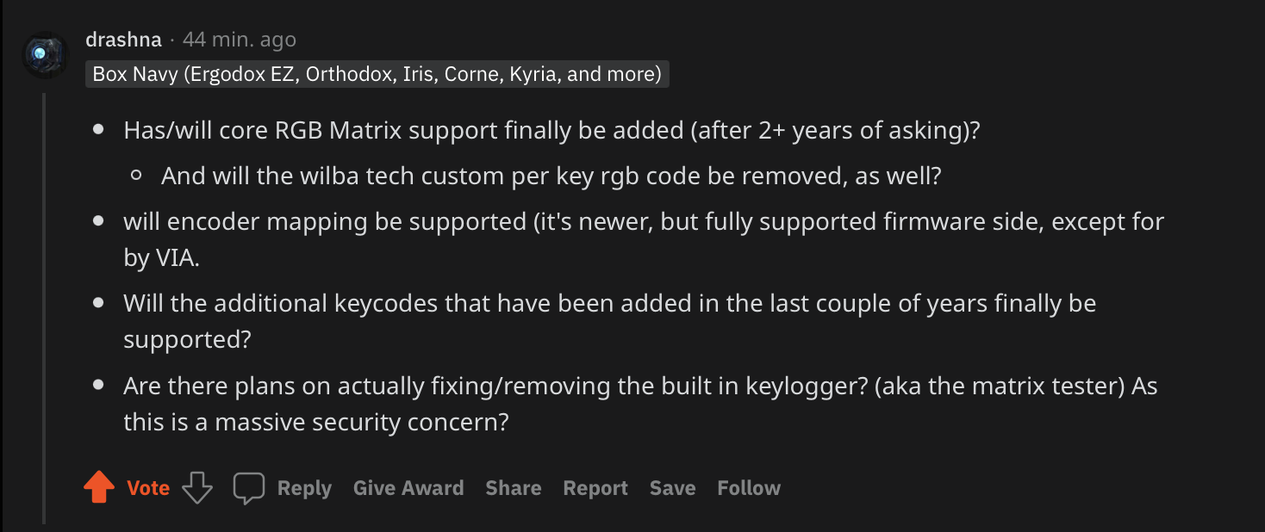Screen dimensions: 1265x532
Task: Click the bullet about core RGB Matrix support
Action: click(551, 131)
